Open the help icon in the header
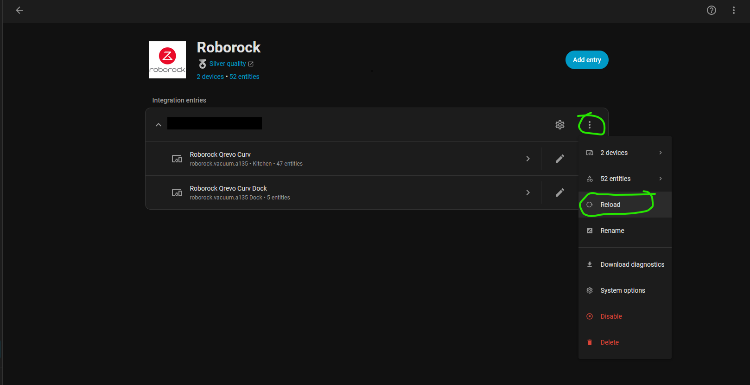 (x=712, y=10)
